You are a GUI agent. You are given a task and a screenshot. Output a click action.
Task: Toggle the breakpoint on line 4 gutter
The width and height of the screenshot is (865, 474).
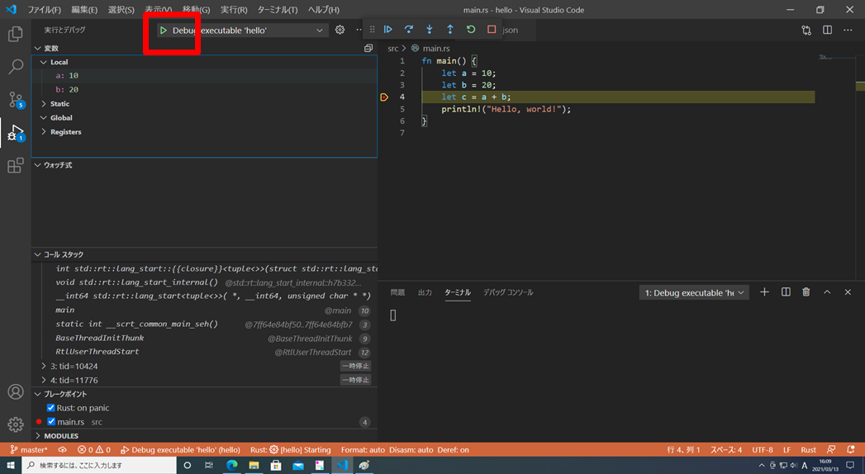tap(384, 97)
